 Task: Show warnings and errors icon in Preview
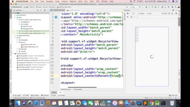pos(176,13)
